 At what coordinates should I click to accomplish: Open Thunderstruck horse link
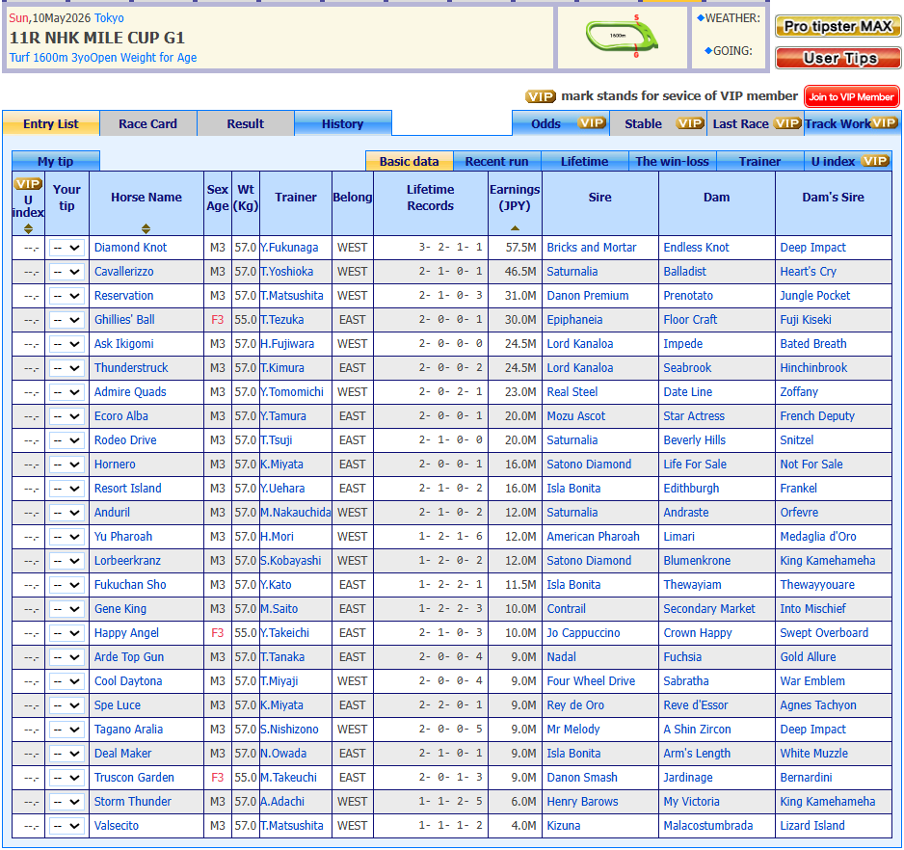click(131, 368)
